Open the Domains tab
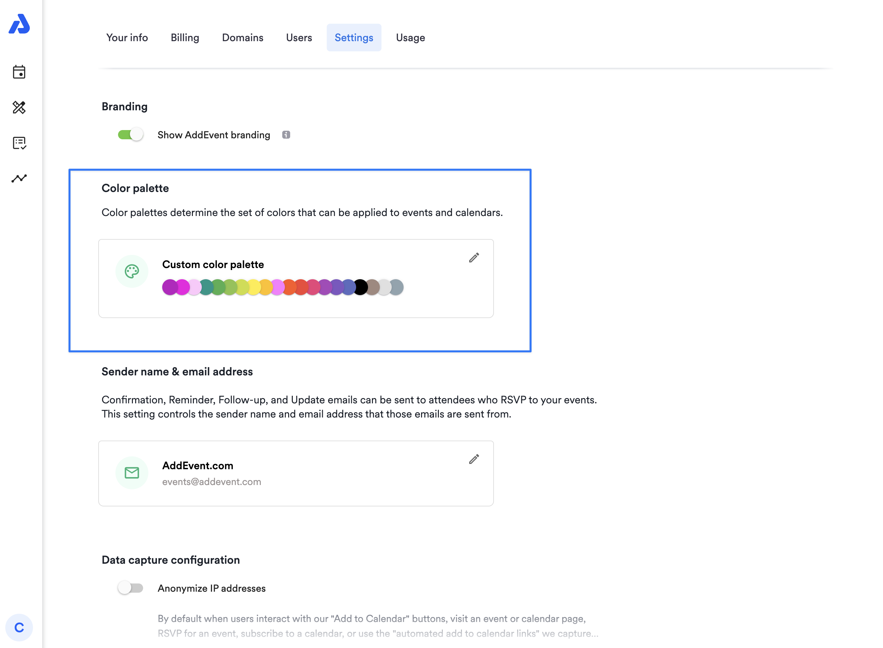883x648 pixels. tap(243, 38)
